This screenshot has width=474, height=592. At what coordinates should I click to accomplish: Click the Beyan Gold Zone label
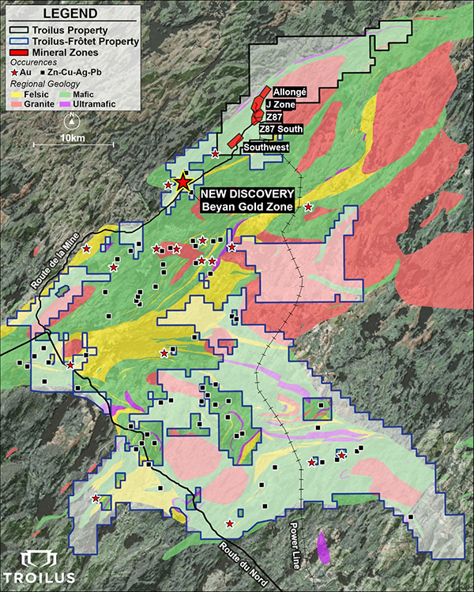pyautogui.click(x=247, y=207)
